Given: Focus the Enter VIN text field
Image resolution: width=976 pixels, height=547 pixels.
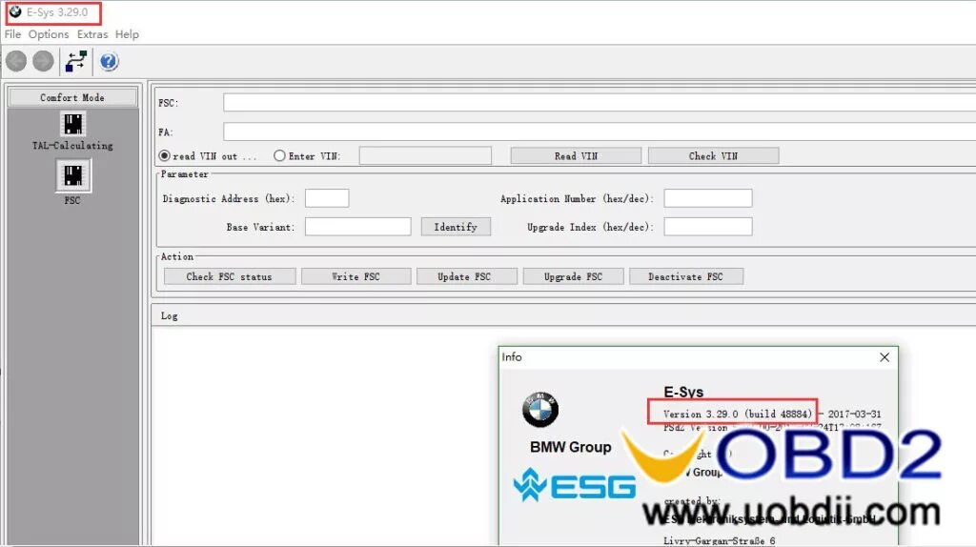Looking at the screenshot, I should 425,155.
